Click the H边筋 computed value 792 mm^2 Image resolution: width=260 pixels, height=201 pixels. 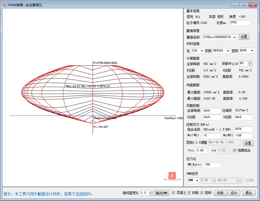(x=245, y=71)
